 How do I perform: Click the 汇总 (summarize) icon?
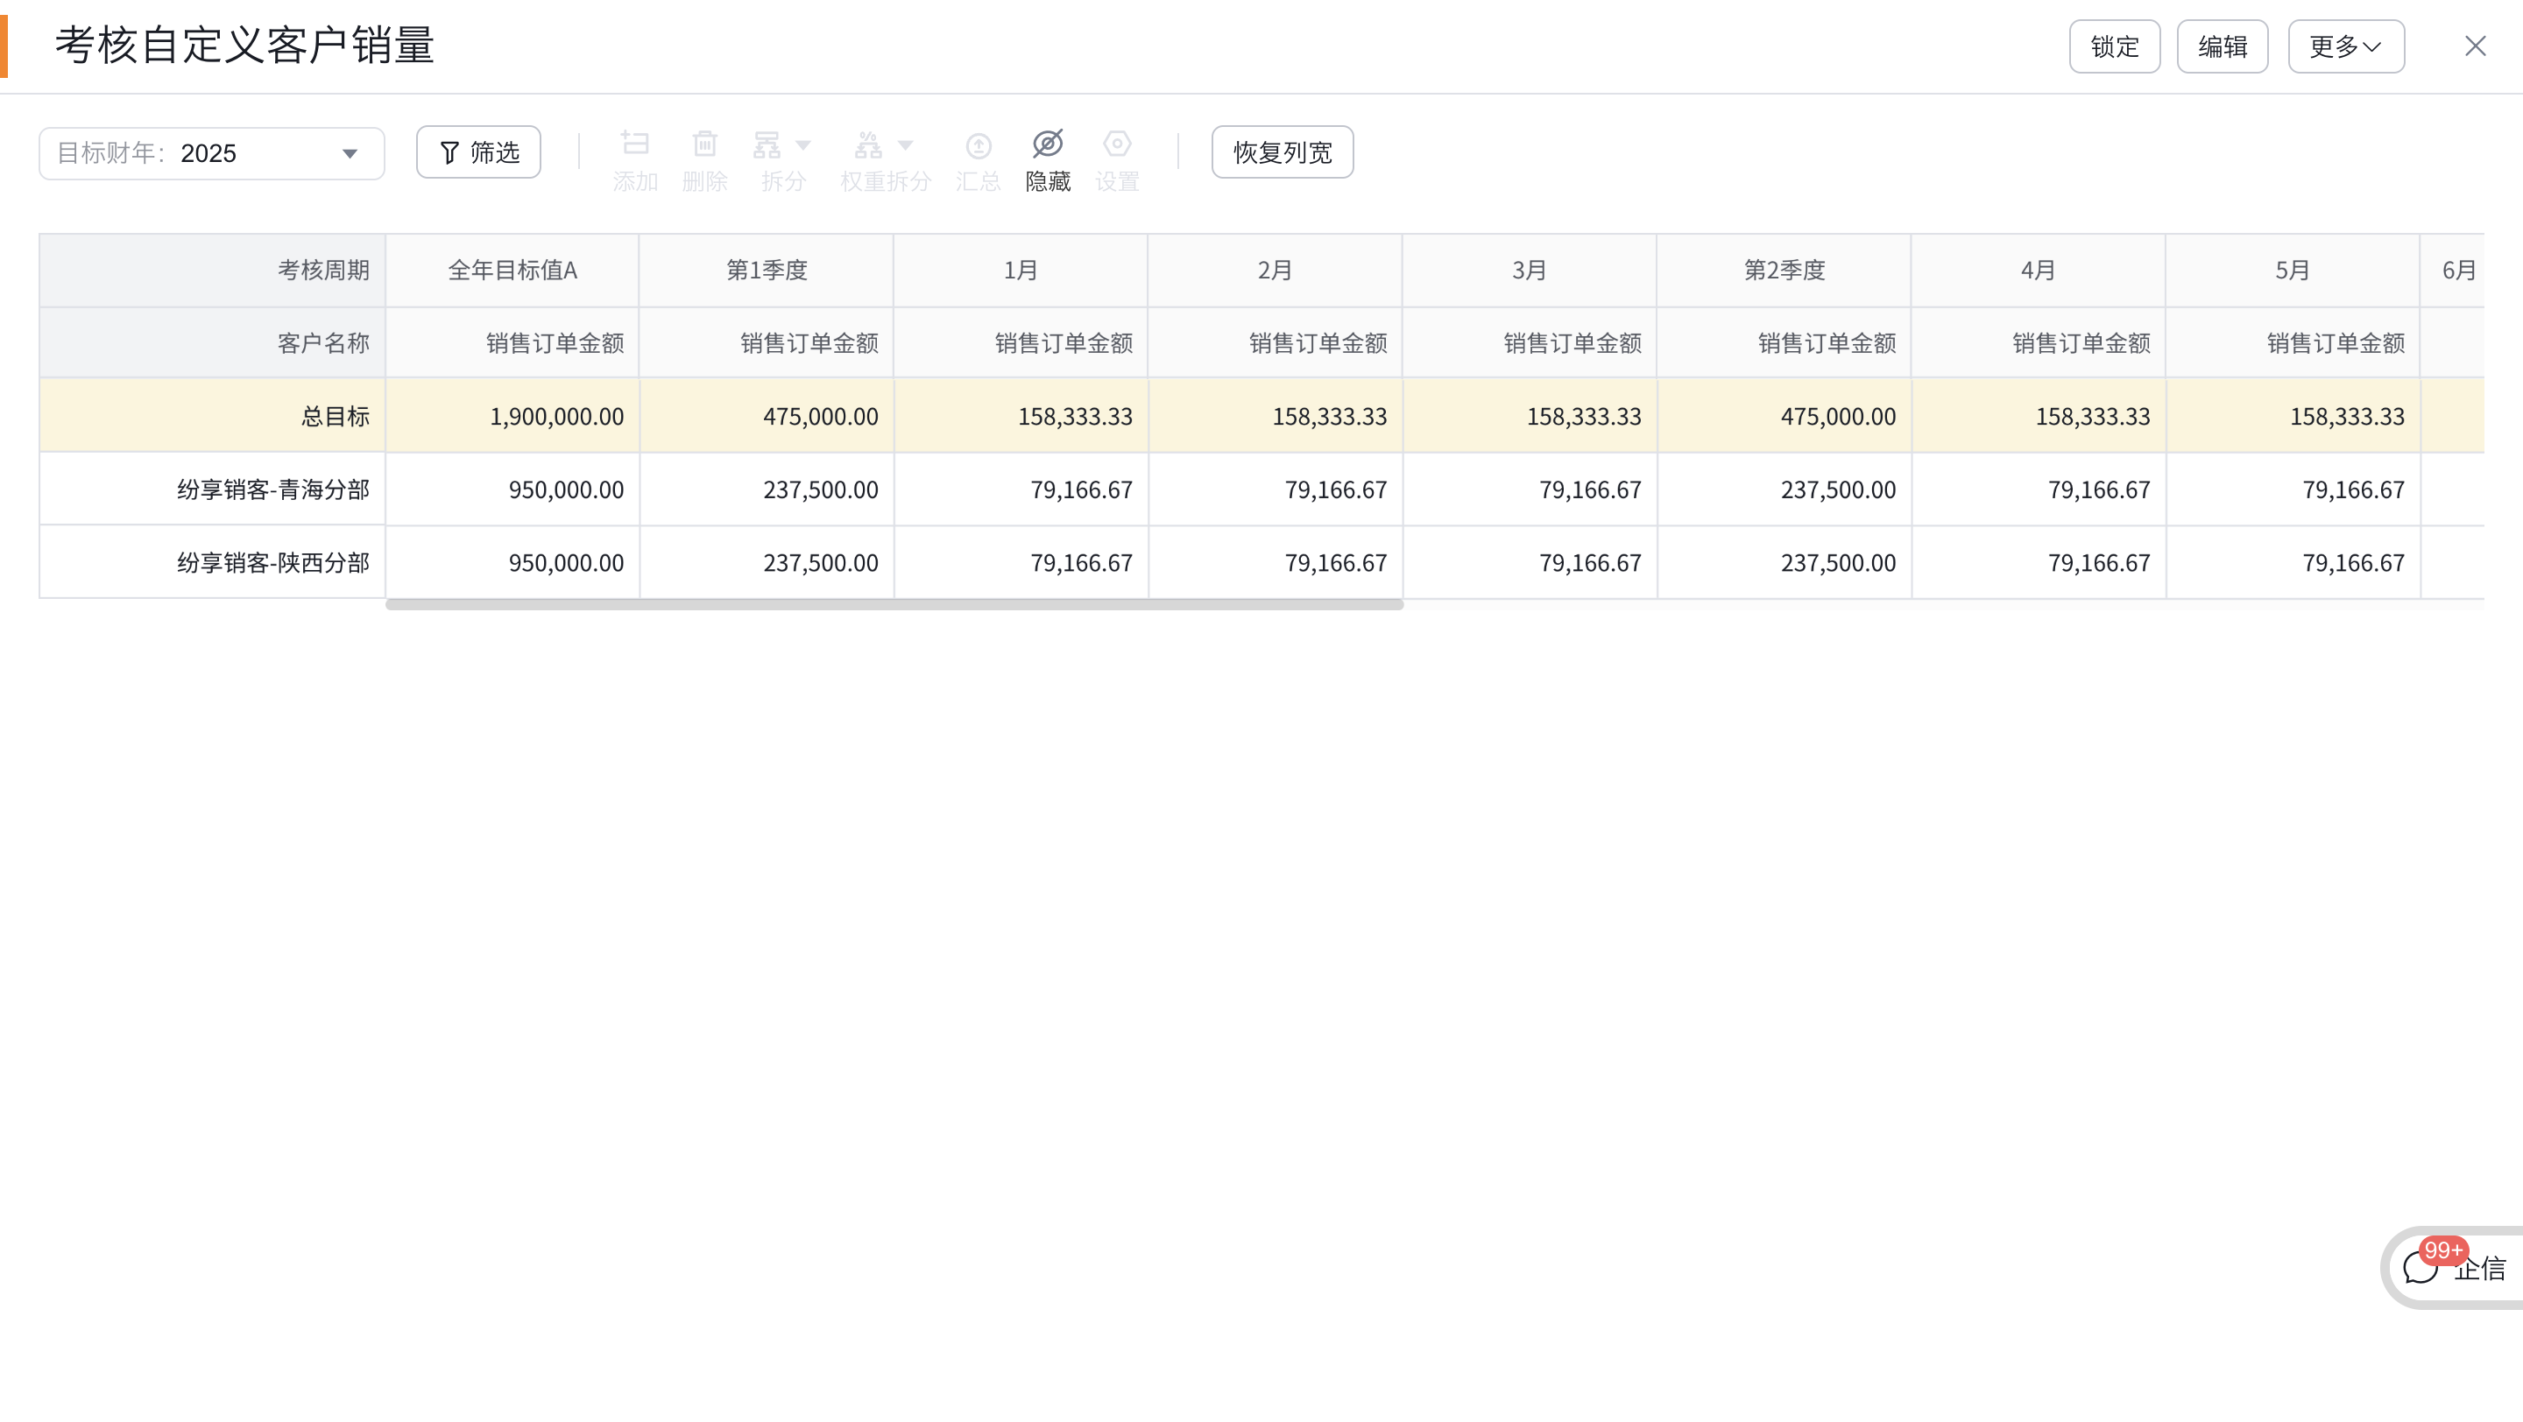(x=978, y=147)
